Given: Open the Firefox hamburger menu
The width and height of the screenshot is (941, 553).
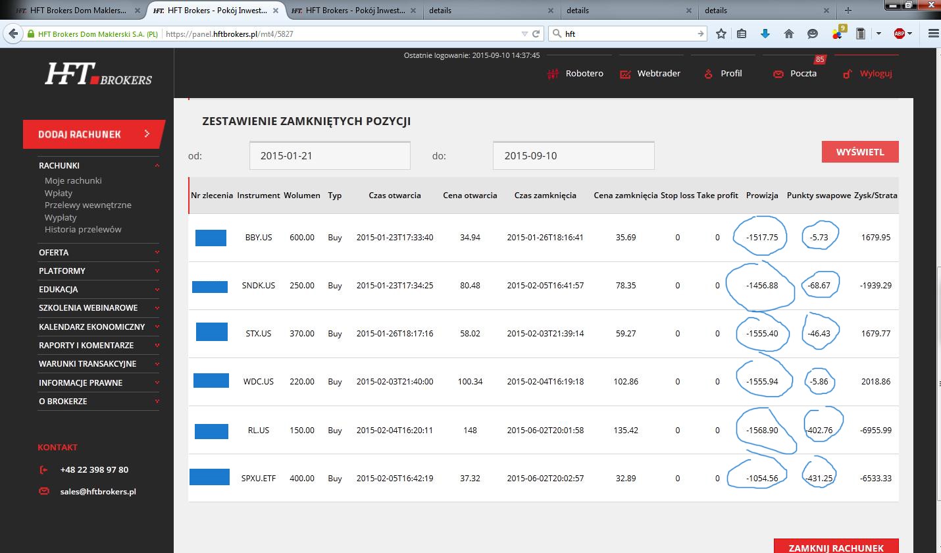Looking at the screenshot, I should click(x=932, y=34).
